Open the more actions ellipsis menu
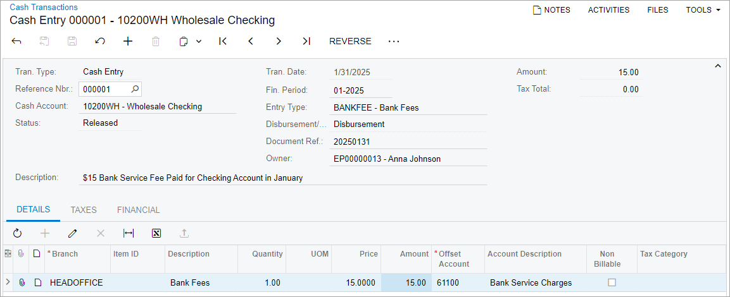The height and width of the screenshot is (297, 730). click(x=394, y=41)
